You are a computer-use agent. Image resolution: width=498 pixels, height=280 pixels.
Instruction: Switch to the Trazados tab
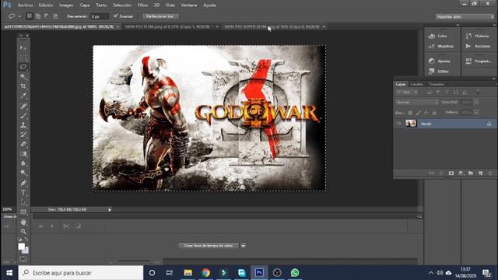[436, 84]
